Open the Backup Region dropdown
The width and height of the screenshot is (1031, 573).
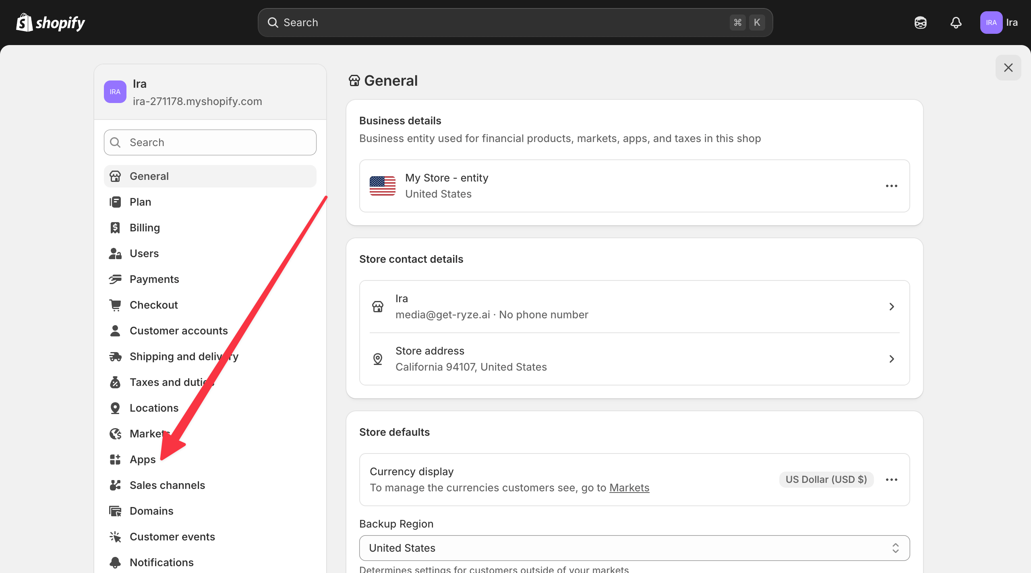pyautogui.click(x=634, y=548)
